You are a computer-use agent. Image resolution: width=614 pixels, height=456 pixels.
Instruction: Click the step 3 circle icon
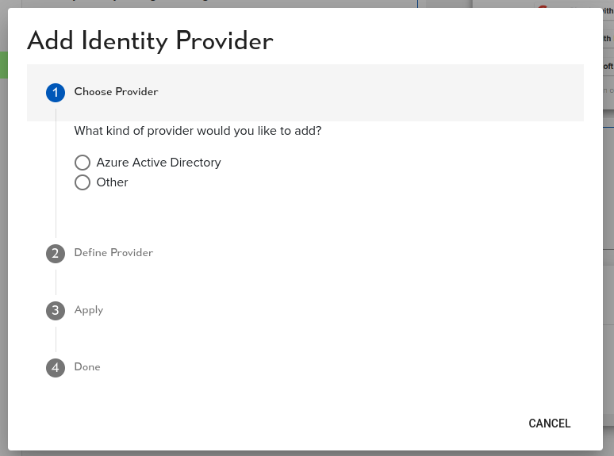(56, 311)
